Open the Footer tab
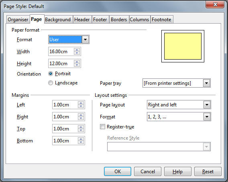The width and height of the screenshot is (228, 182). tap(100, 20)
